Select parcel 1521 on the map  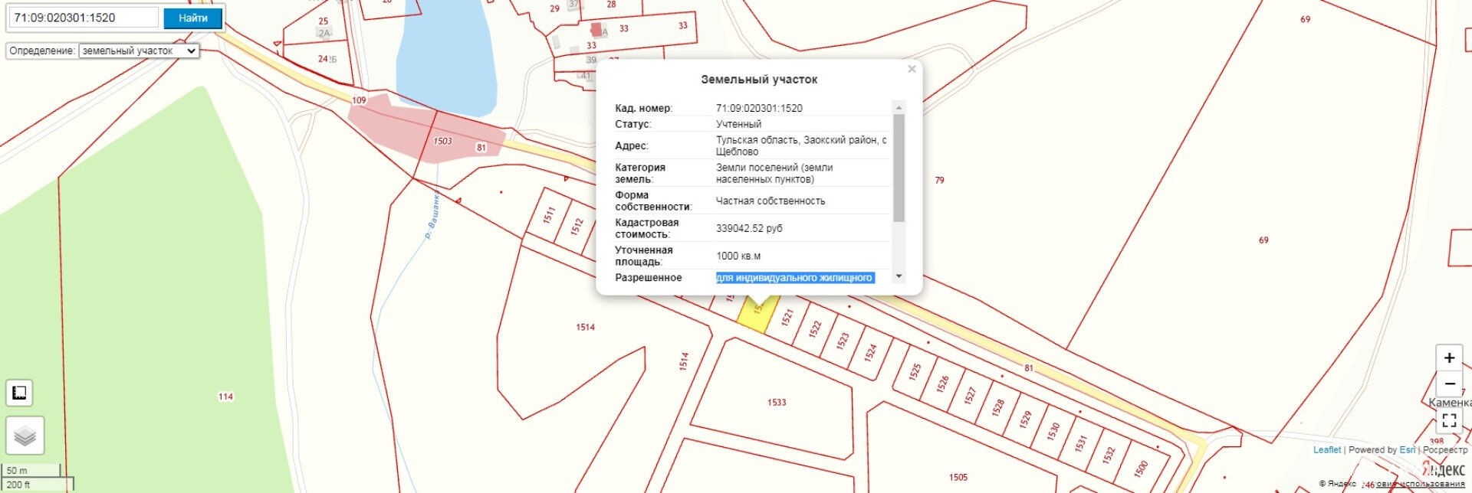coord(787,318)
